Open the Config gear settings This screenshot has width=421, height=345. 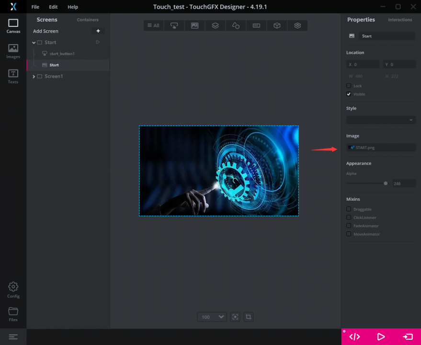tap(13, 290)
